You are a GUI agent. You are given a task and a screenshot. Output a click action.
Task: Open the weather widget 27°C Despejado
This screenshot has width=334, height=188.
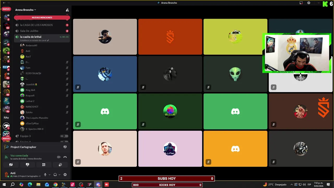click(275, 185)
